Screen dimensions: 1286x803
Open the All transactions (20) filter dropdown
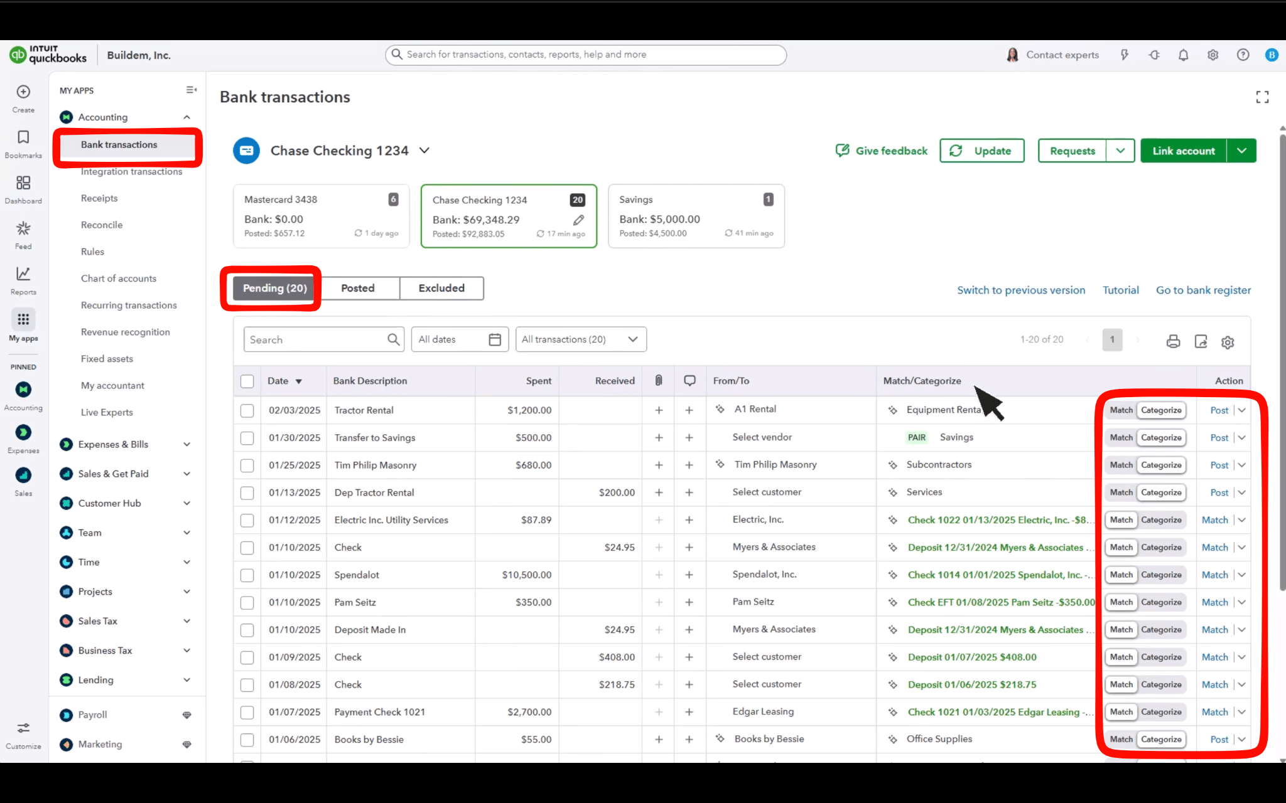(581, 339)
